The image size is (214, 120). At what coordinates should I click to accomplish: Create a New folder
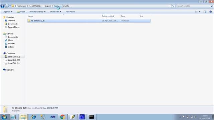tap(70, 12)
